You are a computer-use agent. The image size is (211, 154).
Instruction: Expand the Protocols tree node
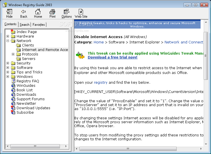[13, 54]
